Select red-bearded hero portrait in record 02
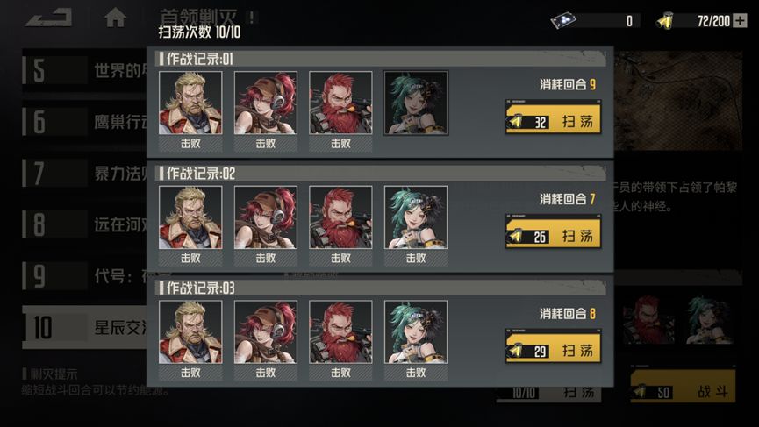759x427 pixels. coord(340,217)
